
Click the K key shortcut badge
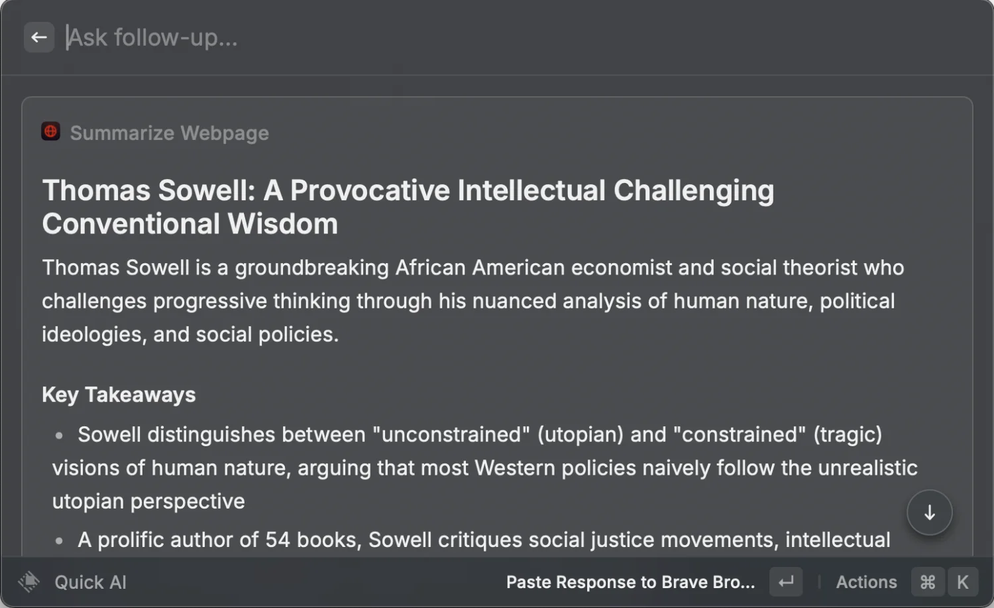963,582
